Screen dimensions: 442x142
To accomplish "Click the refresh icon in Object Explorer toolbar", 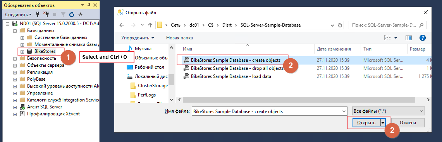I will click(72, 14).
